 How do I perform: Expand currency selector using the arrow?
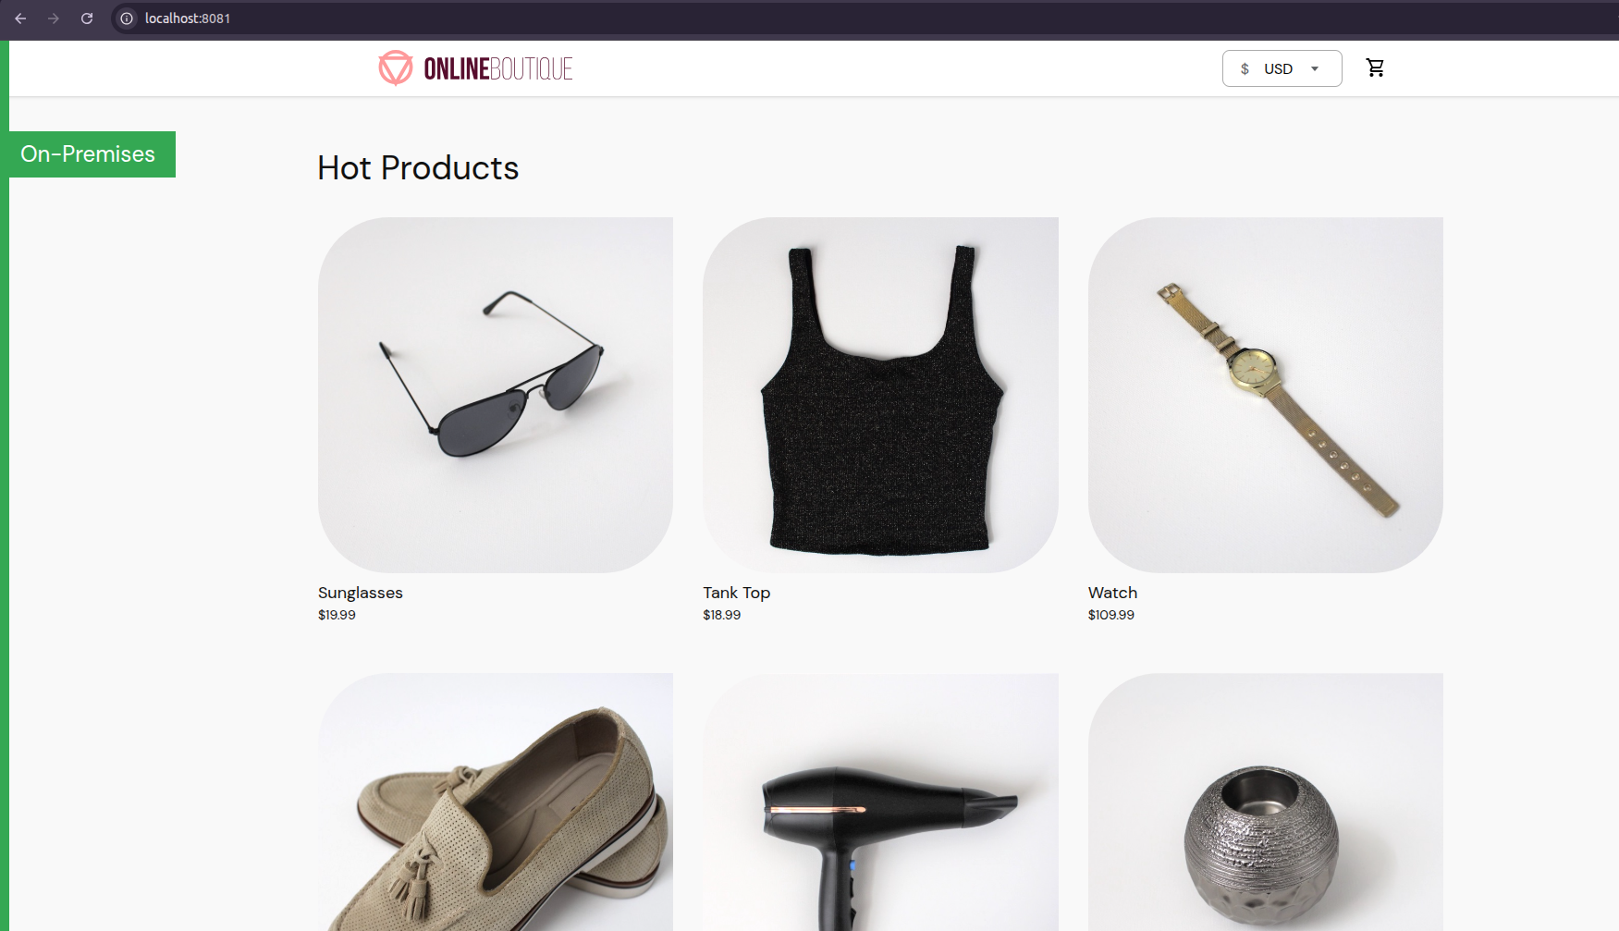click(1315, 68)
